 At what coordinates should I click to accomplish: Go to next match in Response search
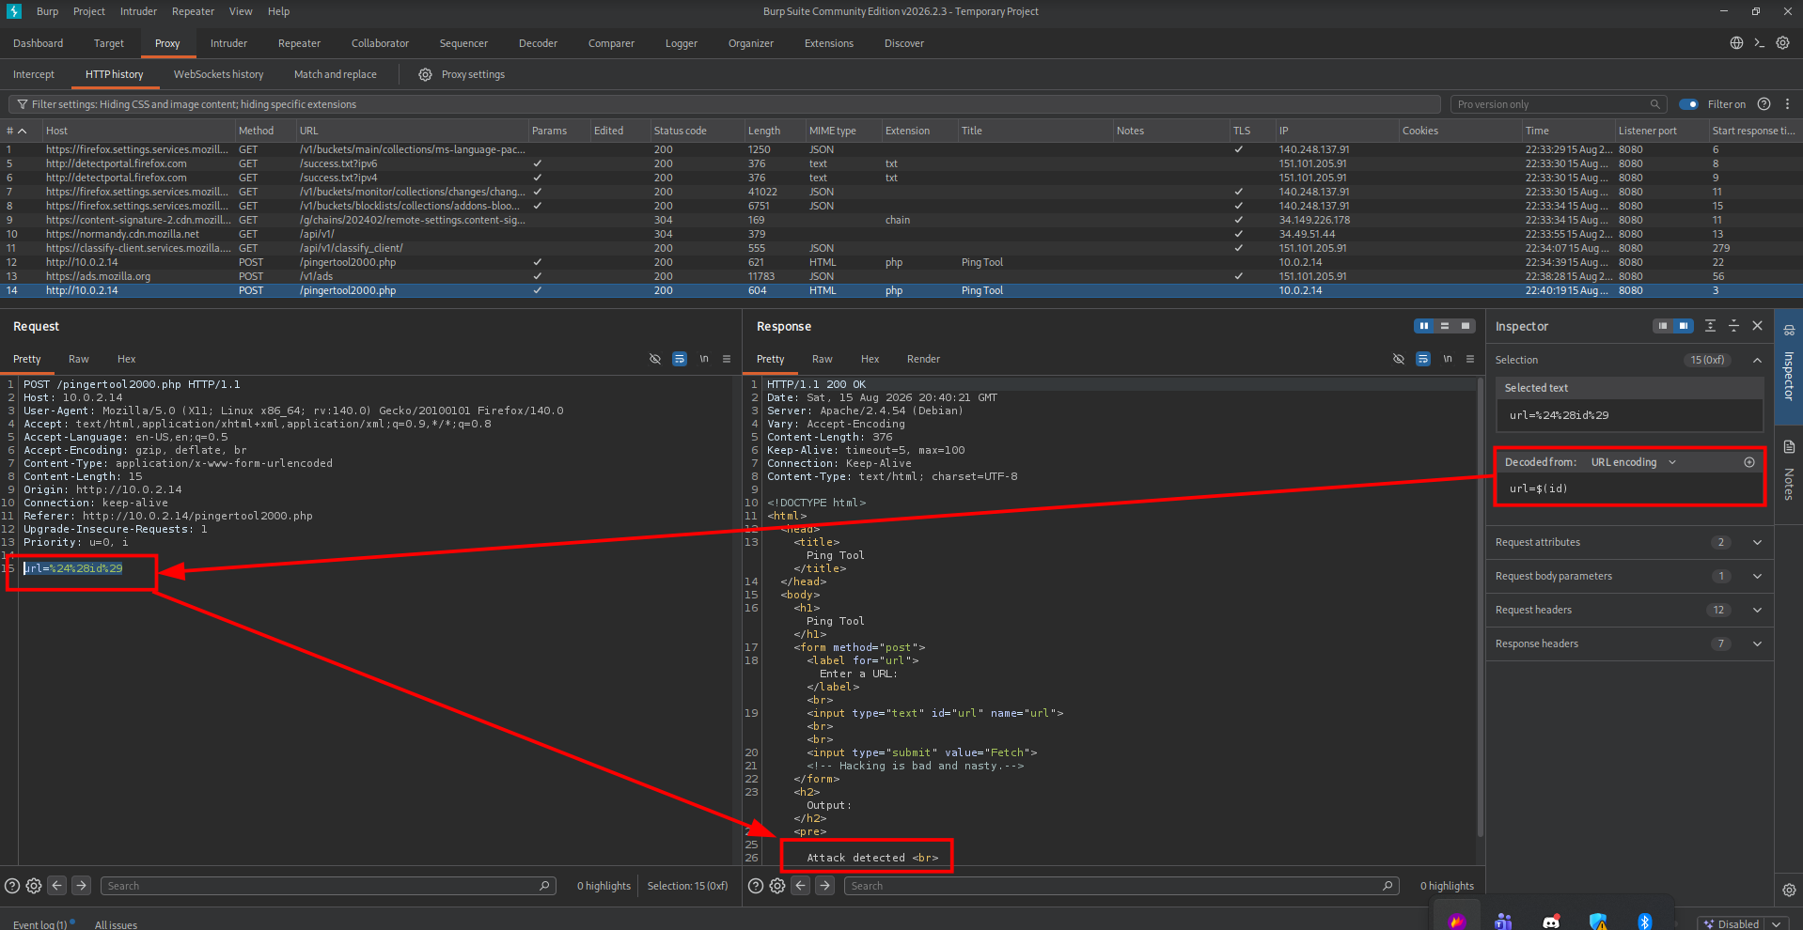coord(825,886)
